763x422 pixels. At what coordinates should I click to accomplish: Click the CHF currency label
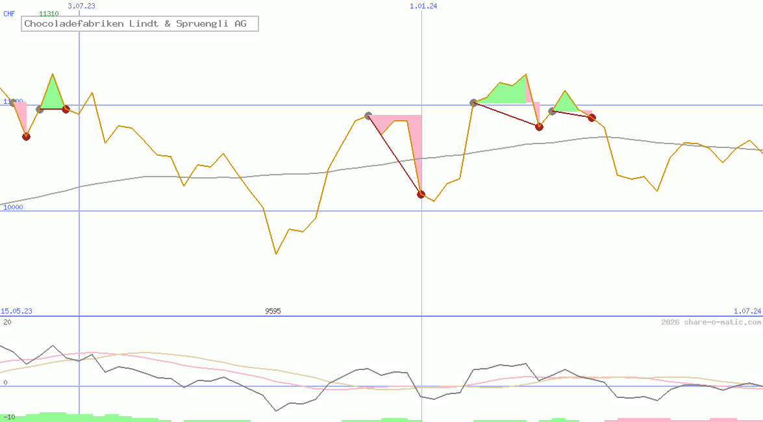(9, 14)
